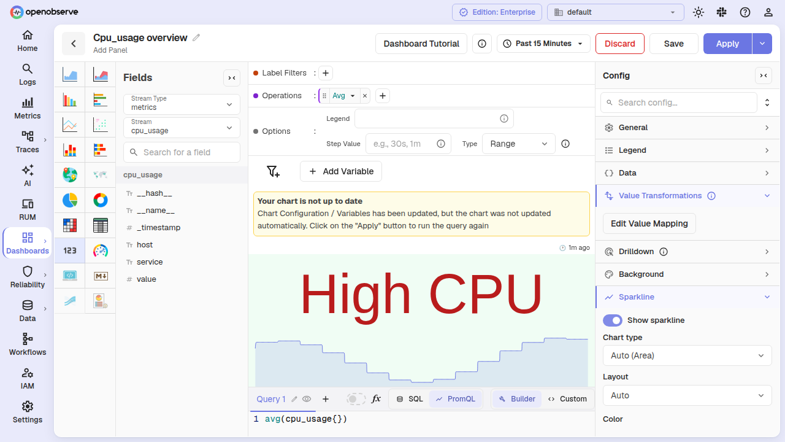Open the Stream Type dropdown
The height and width of the screenshot is (442, 785).
(x=182, y=104)
